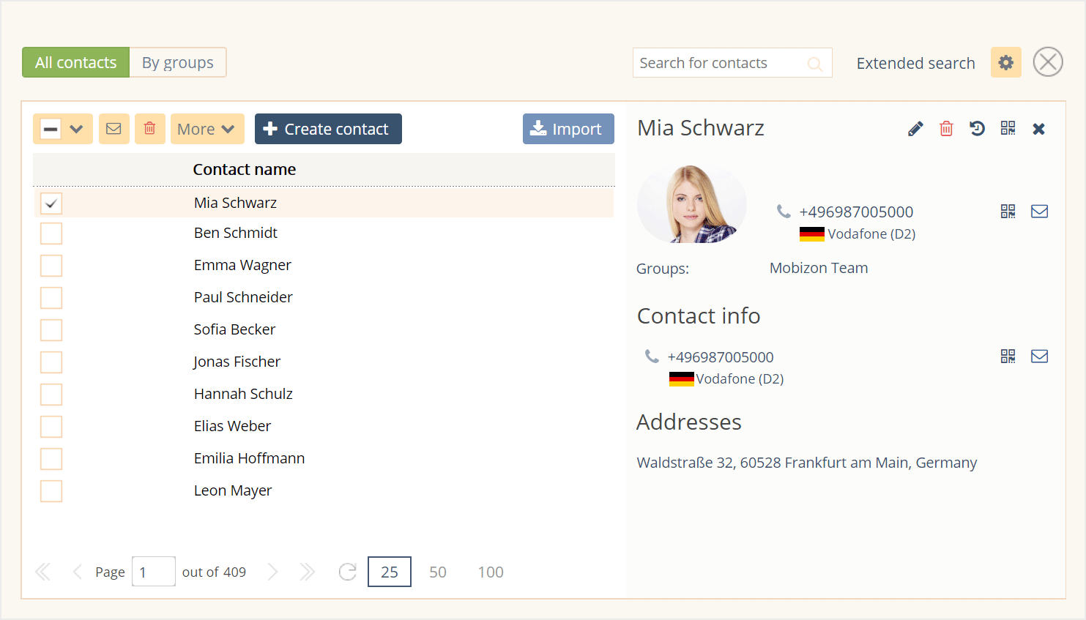This screenshot has width=1086, height=620.
Task: Check the Ben Schmidt checkbox
Action: (51, 234)
